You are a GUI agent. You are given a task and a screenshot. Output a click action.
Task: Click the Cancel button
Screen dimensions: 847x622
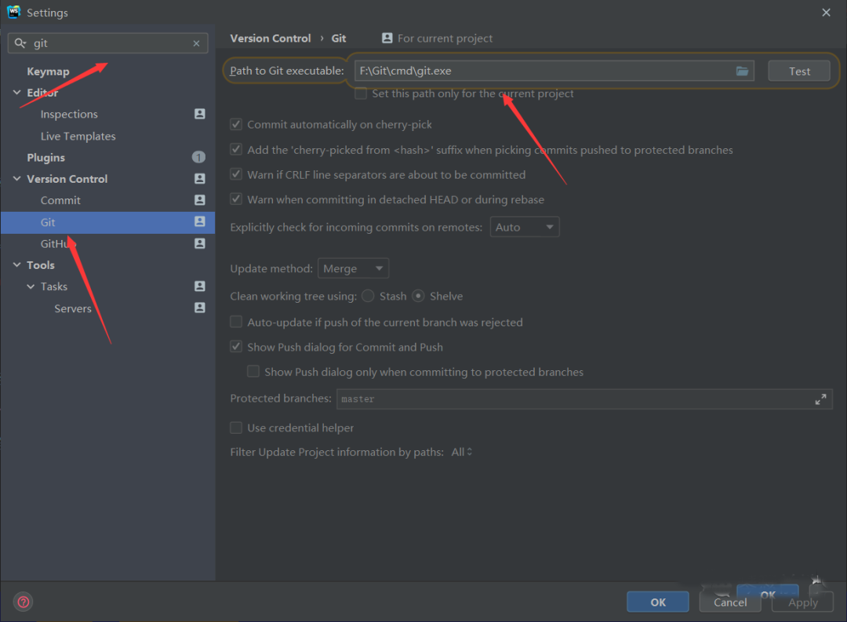tap(730, 602)
